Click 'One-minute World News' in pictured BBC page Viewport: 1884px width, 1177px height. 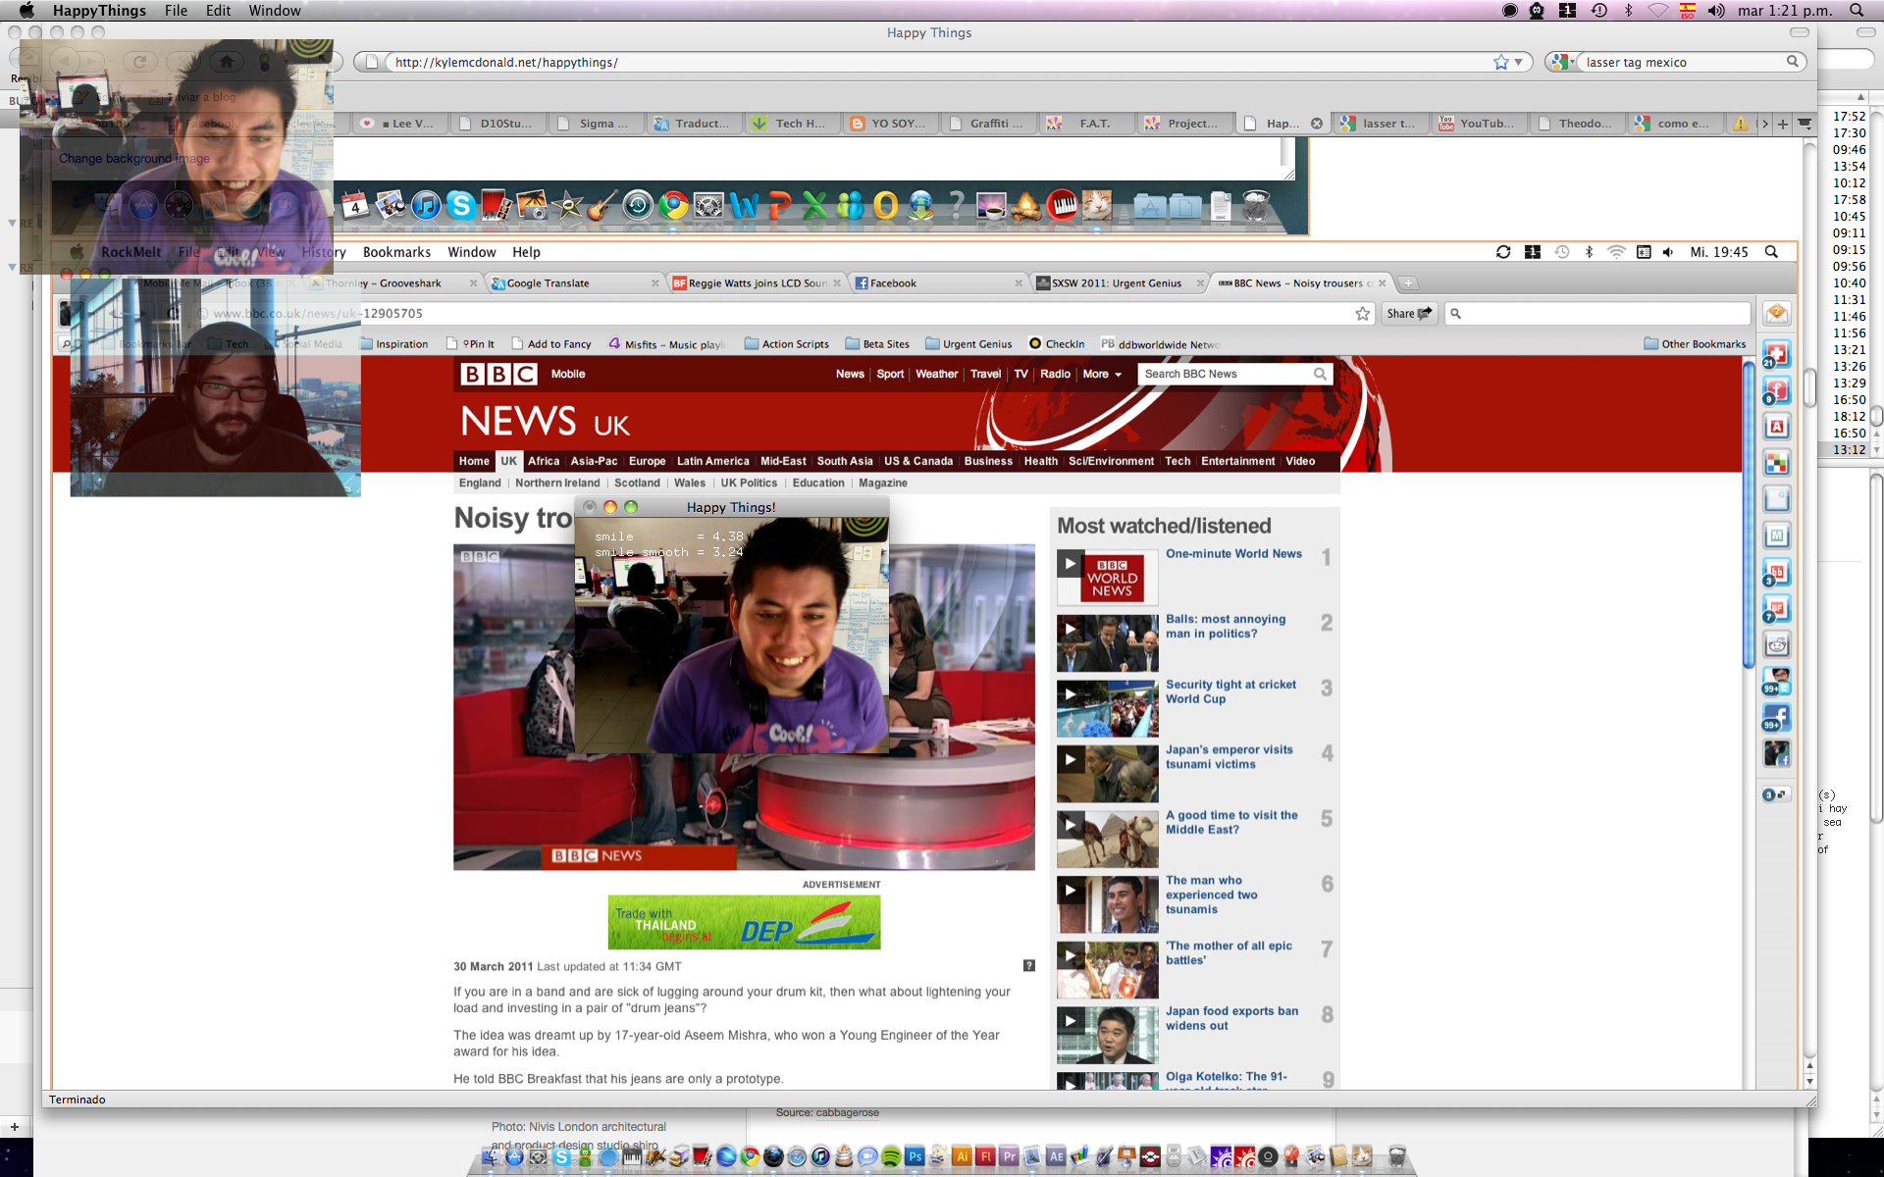tap(1233, 553)
